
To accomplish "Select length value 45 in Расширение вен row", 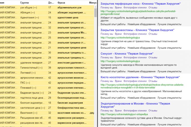I will coord(50,118).
